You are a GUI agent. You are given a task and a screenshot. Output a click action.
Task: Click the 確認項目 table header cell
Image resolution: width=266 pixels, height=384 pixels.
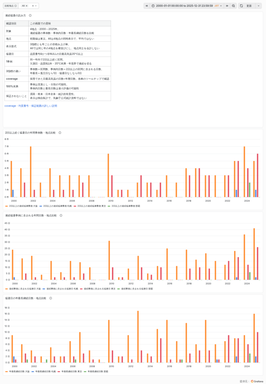16,24
